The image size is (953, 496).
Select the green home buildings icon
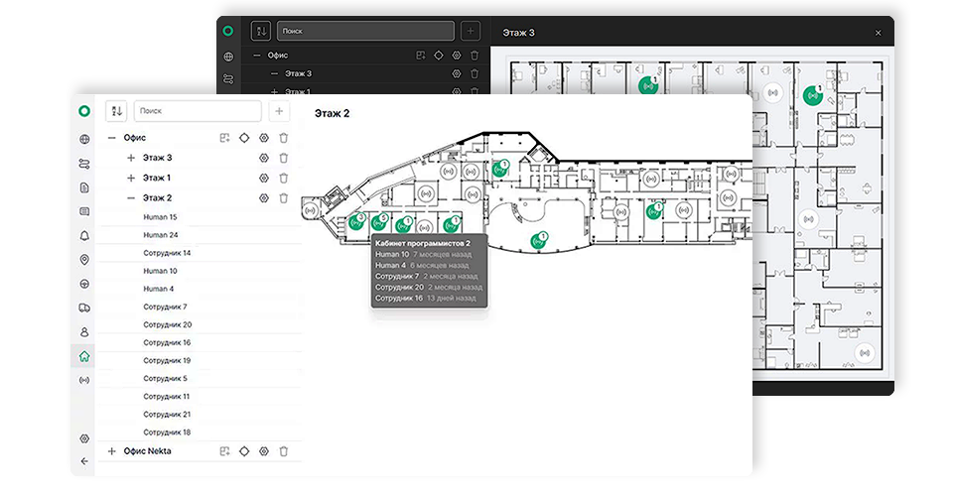coord(84,356)
